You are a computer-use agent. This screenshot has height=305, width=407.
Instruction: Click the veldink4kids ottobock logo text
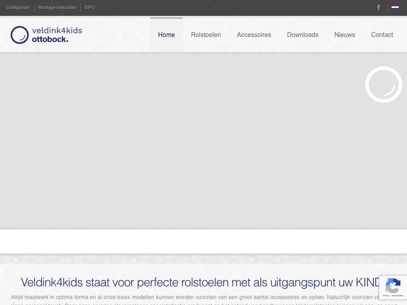tap(56, 35)
